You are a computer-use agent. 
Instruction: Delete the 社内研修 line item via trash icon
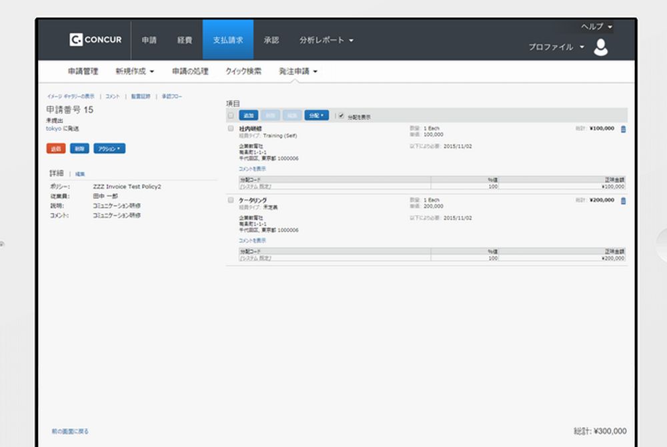(623, 129)
